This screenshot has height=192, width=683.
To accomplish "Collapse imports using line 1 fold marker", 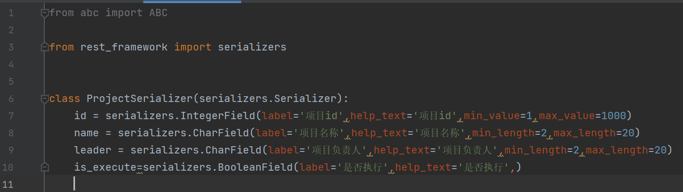I will pos(45,12).
